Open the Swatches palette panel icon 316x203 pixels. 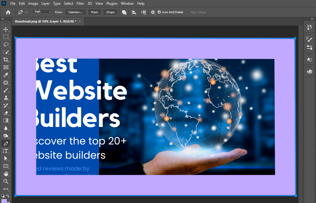point(310,71)
